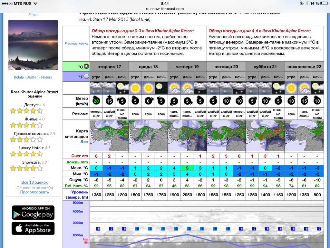Open the вторник 17 snowfall map

coord(109,136)
